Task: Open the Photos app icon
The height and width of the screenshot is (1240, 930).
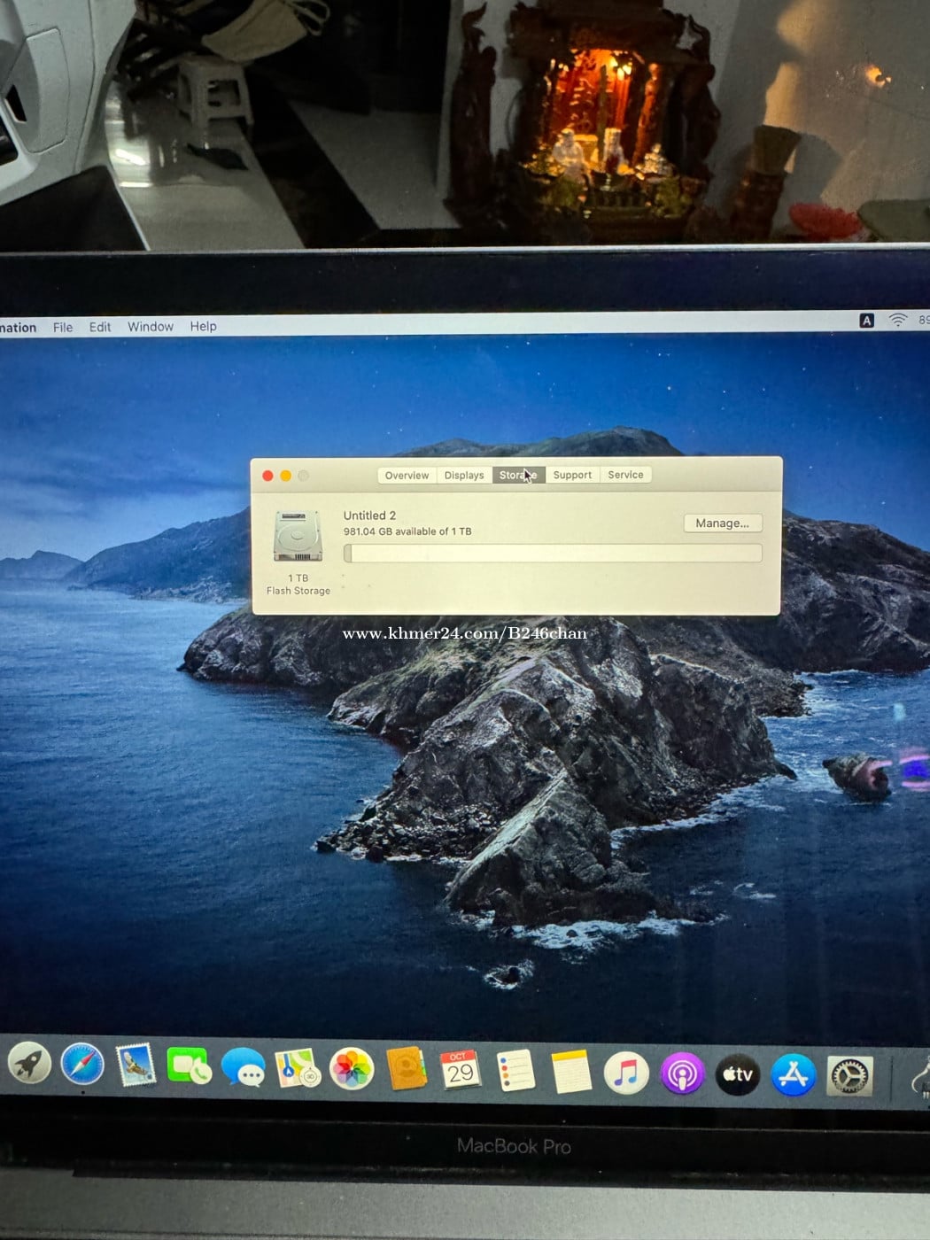Action: [x=352, y=1070]
